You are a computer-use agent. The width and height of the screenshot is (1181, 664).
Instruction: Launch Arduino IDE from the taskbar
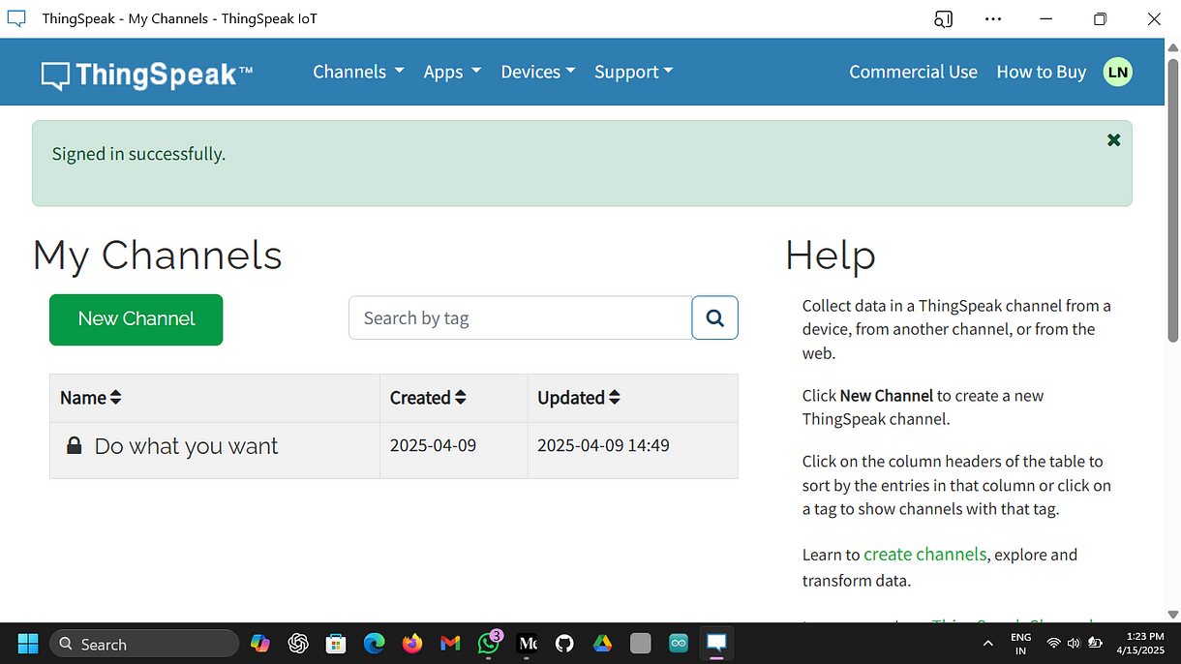tap(678, 644)
